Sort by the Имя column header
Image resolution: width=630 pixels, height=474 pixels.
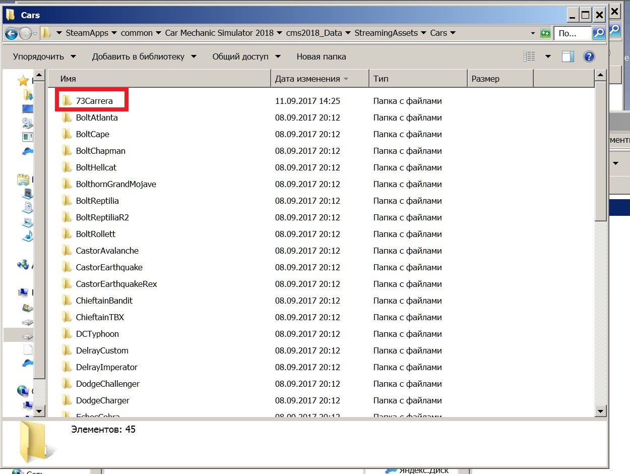(x=159, y=79)
